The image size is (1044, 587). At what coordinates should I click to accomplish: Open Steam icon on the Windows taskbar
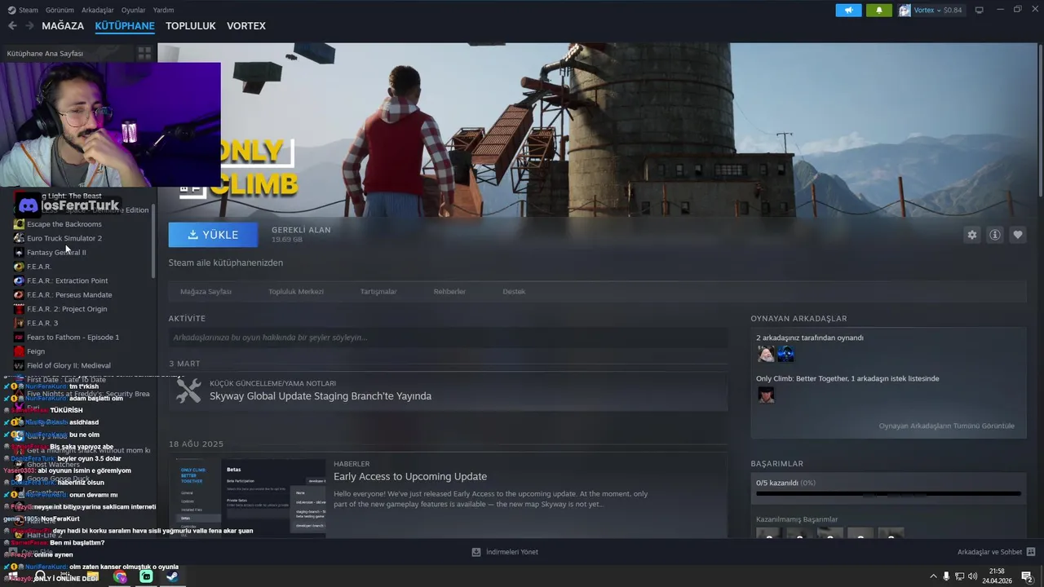(172, 576)
